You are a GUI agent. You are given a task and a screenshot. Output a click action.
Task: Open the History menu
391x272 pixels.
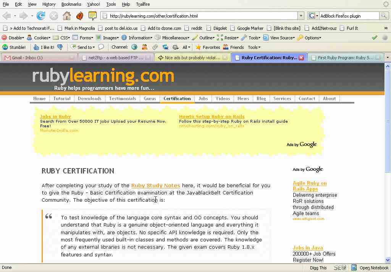[49, 4]
